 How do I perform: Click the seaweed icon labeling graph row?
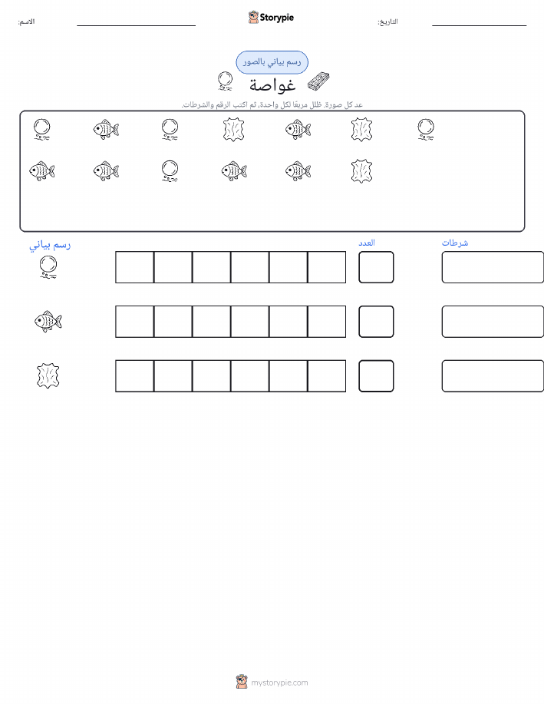coord(48,375)
